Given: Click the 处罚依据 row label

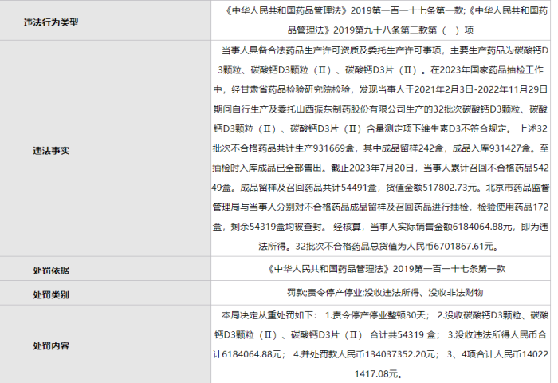Looking at the screenshot, I should tap(51, 270).
